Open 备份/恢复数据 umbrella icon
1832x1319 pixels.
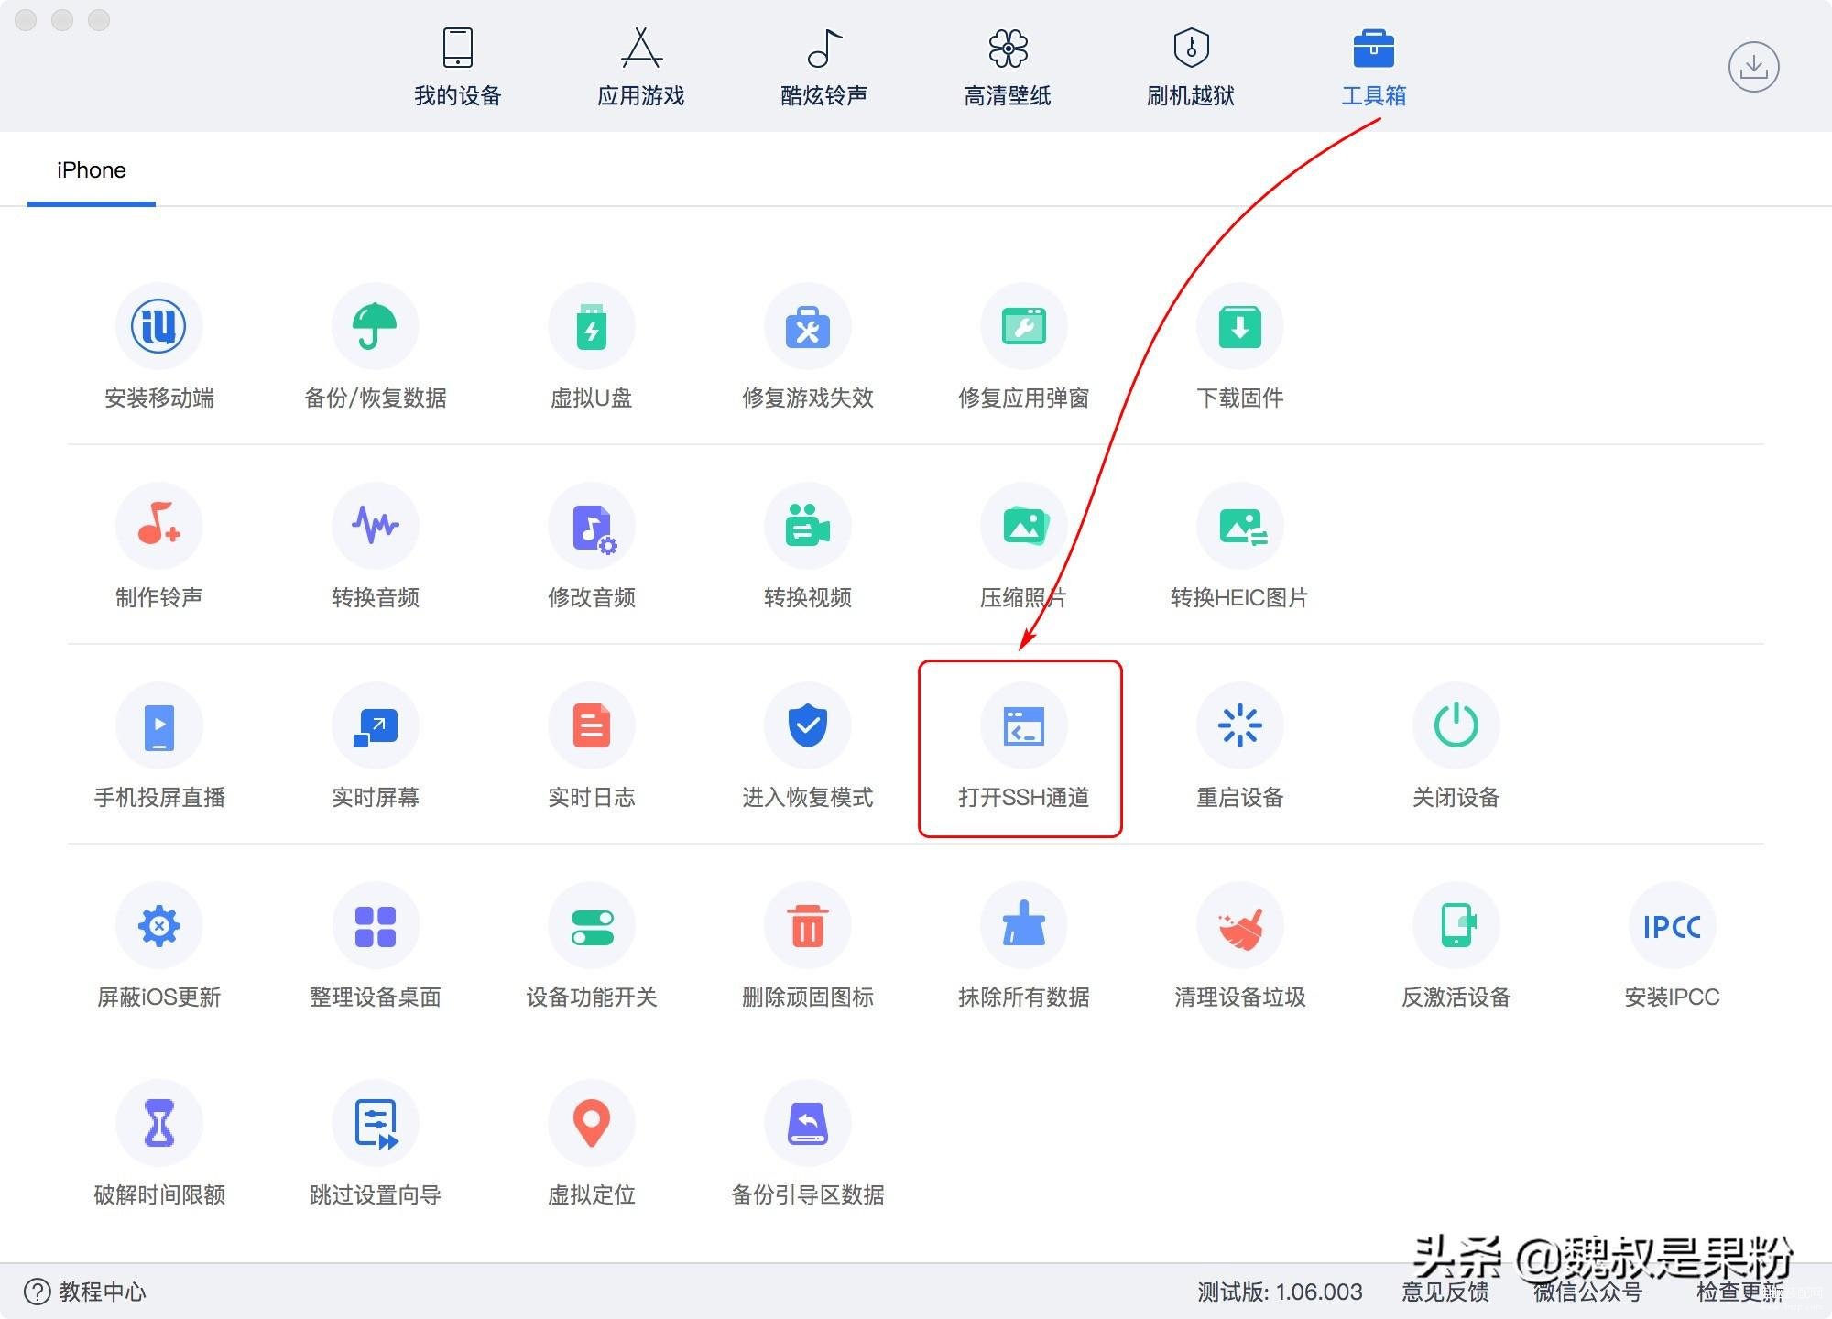tap(376, 327)
